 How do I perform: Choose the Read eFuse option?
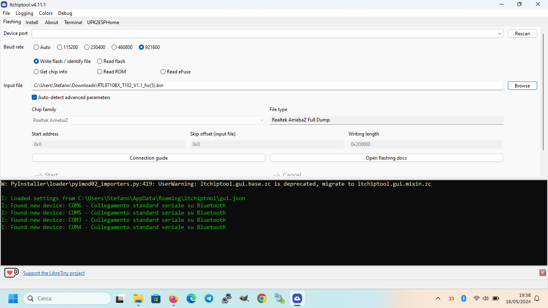(176, 72)
